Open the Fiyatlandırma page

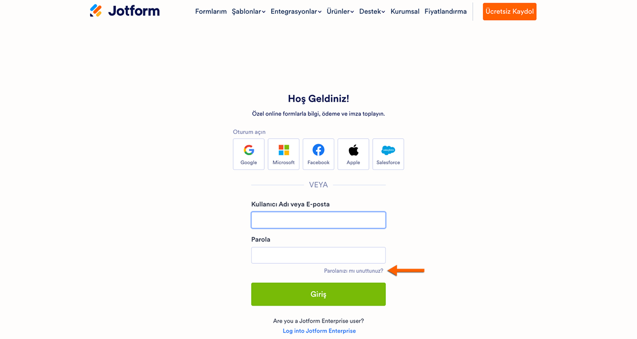coord(445,12)
